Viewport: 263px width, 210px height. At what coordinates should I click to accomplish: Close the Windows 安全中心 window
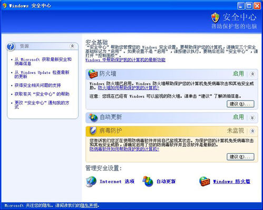257,6
